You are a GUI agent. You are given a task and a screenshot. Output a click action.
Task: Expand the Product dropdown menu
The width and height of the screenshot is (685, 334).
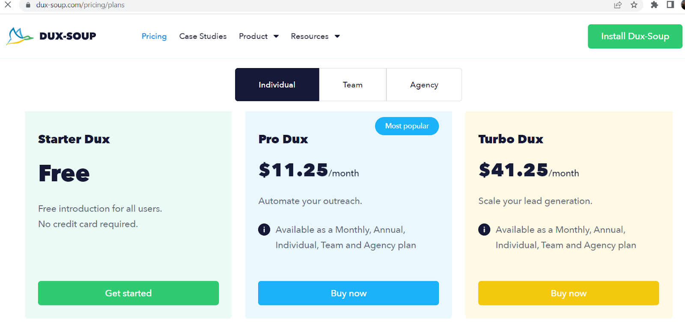pos(259,36)
